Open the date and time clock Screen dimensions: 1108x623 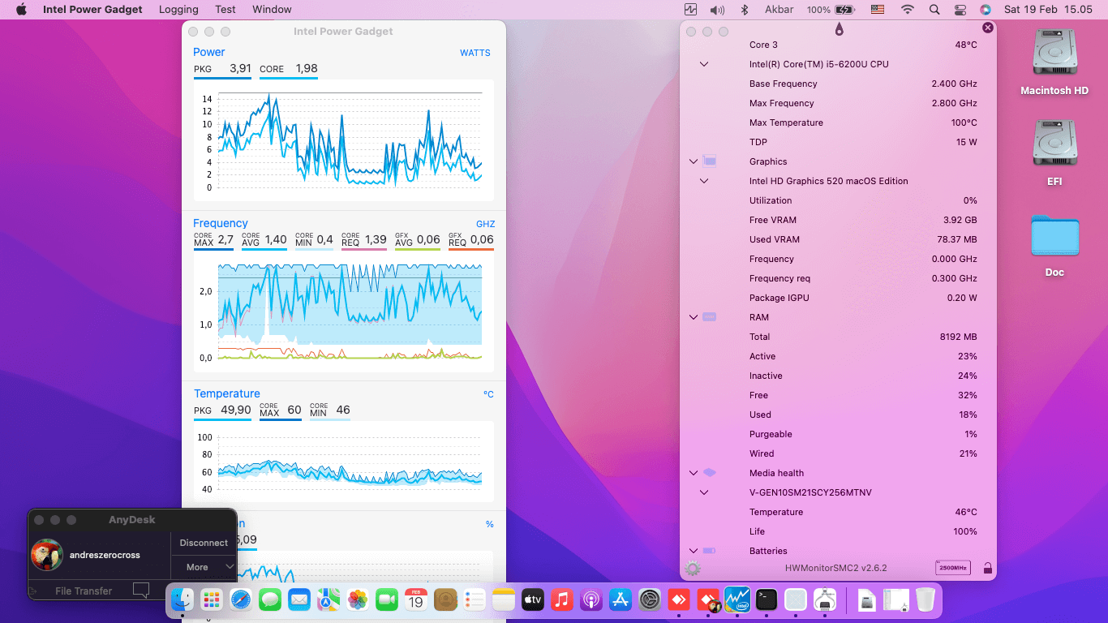click(x=1048, y=10)
